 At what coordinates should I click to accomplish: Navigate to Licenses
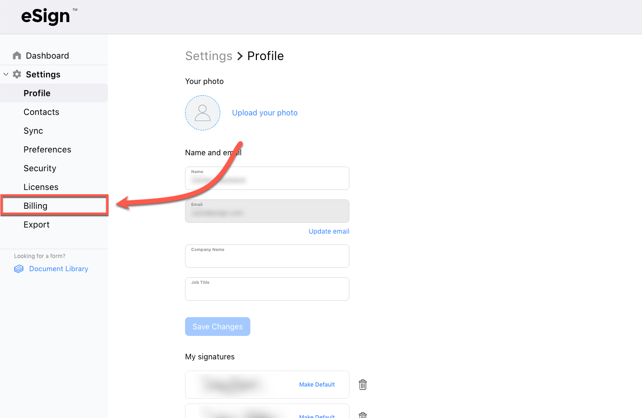[41, 187]
